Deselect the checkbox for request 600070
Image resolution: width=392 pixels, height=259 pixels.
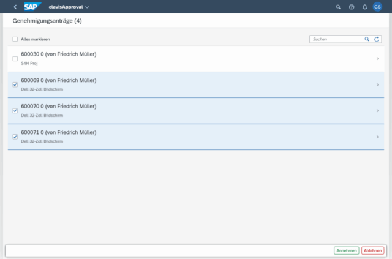pos(15,111)
